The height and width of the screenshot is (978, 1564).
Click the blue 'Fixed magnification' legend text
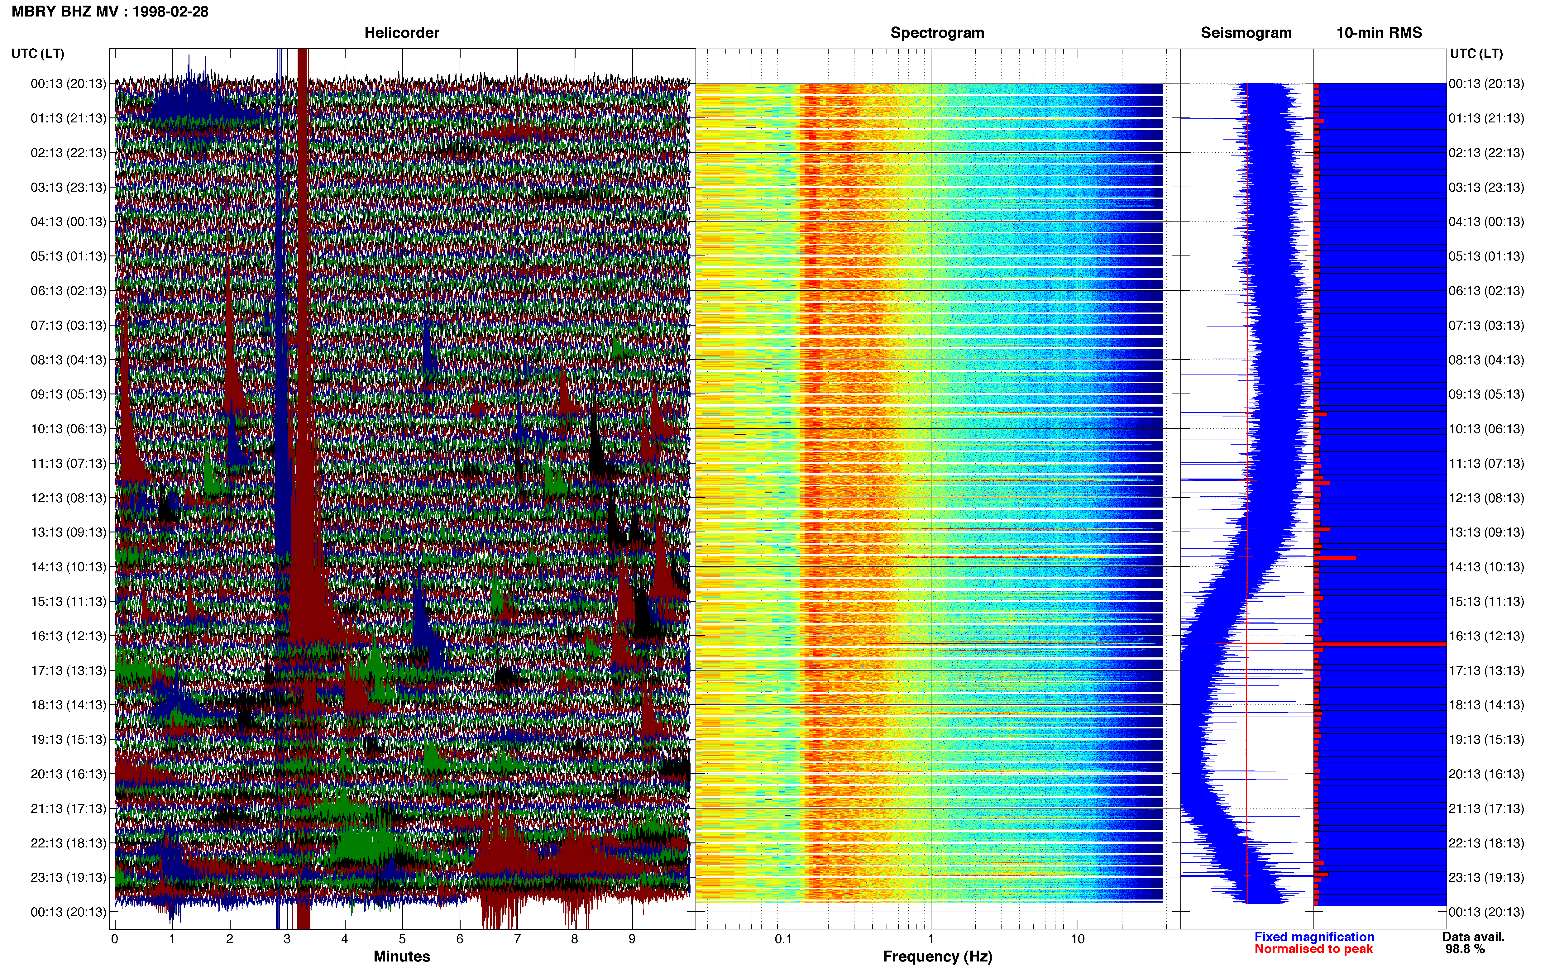coord(1314,937)
